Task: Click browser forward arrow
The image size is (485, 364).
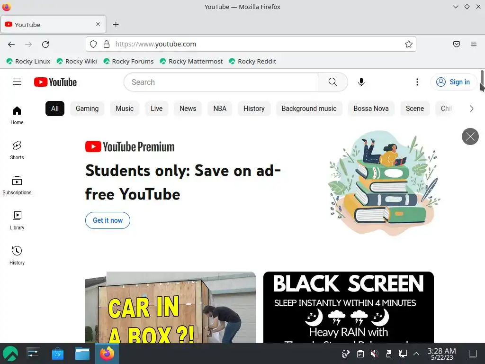Action: tap(28, 44)
